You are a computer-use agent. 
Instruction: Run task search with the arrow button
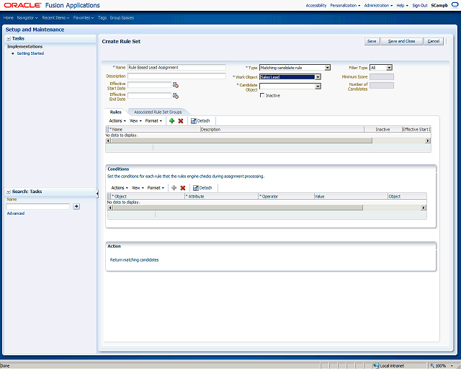(x=76, y=206)
